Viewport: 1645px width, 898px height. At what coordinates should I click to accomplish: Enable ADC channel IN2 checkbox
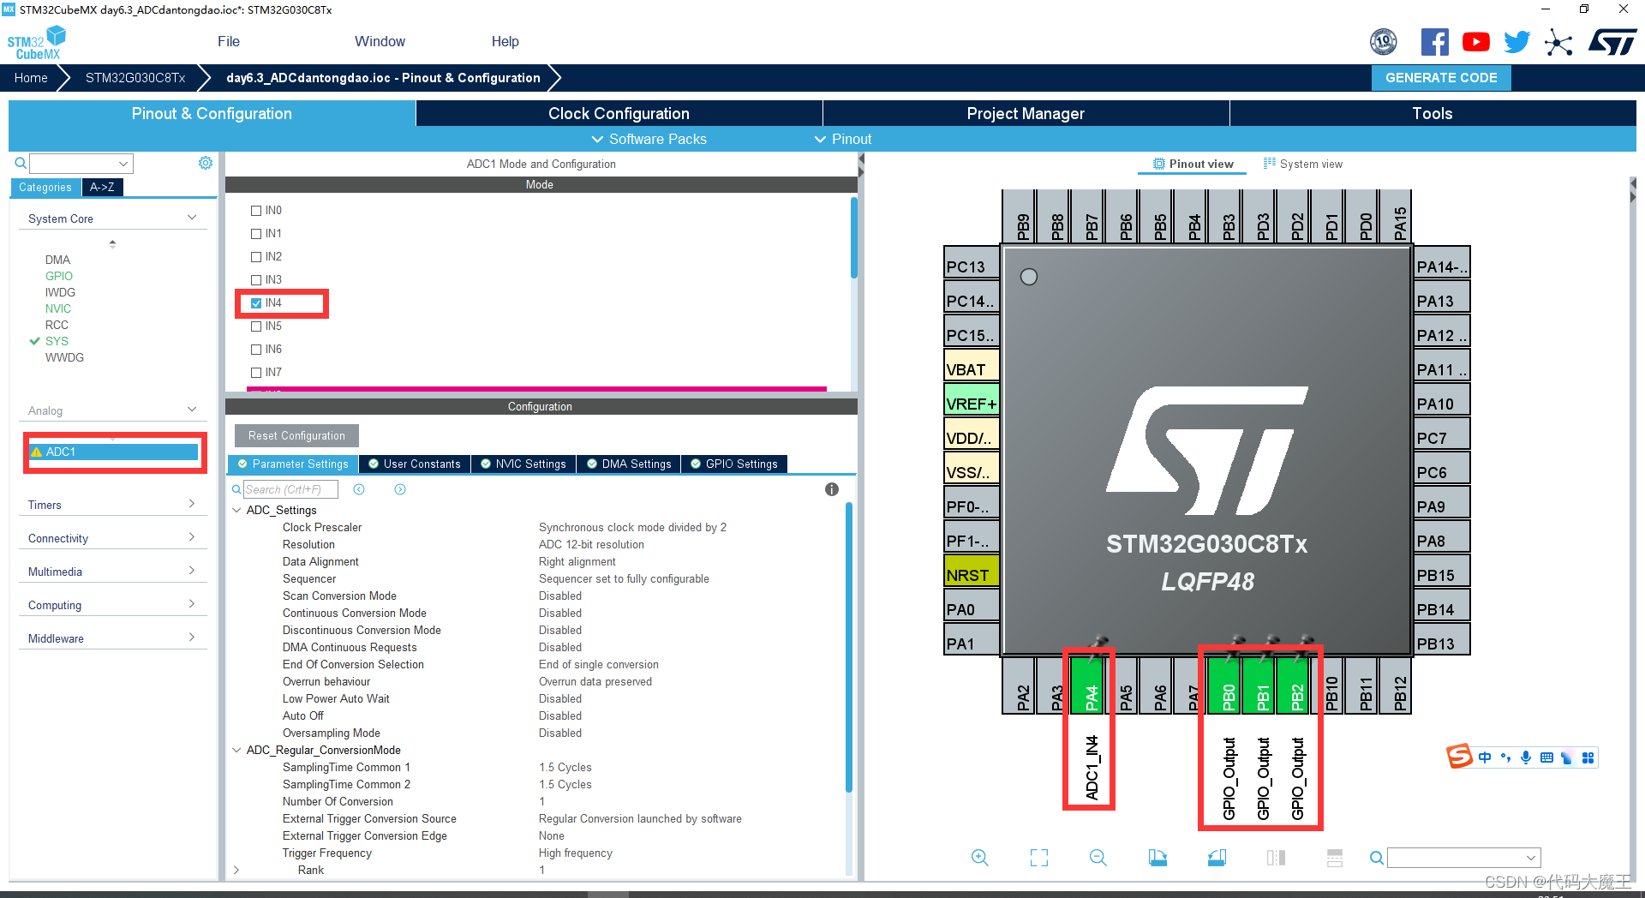click(256, 257)
